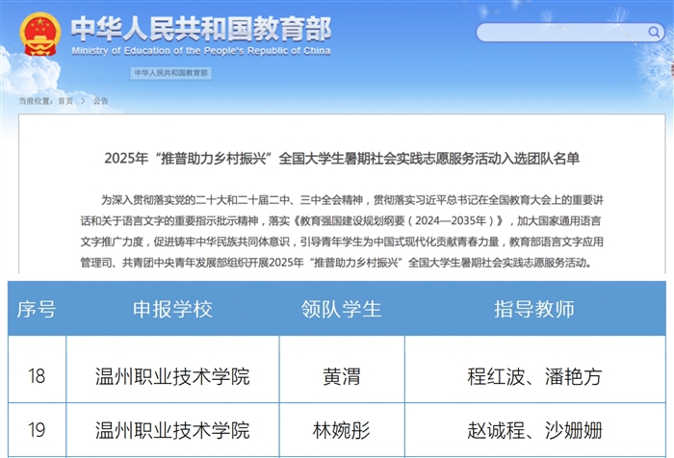Select row 19 number cell
This screenshot has height=458, width=674.
pos(37,430)
